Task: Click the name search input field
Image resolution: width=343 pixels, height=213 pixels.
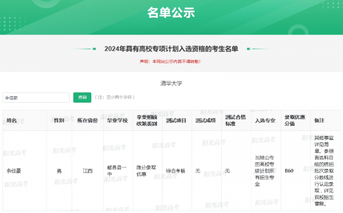Action: tap(36, 98)
